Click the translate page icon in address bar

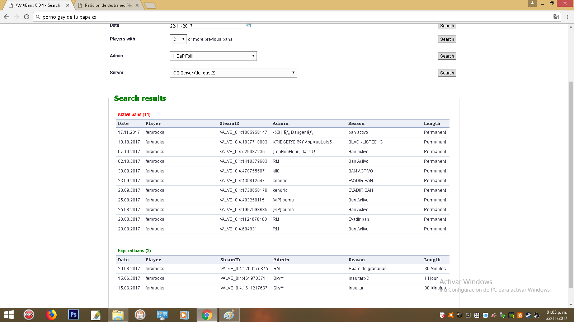556,17
